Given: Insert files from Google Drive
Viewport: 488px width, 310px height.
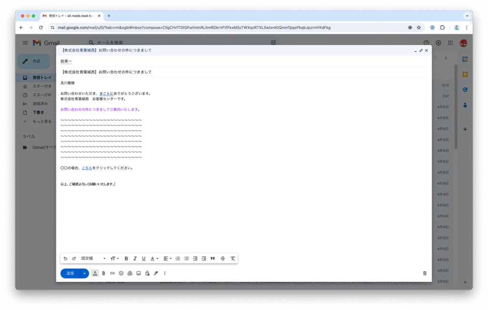Looking at the screenshot, I should pyautogui.click(x=130, y=273).
